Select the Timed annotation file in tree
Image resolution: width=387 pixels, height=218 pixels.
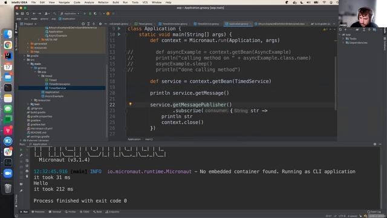51,80
